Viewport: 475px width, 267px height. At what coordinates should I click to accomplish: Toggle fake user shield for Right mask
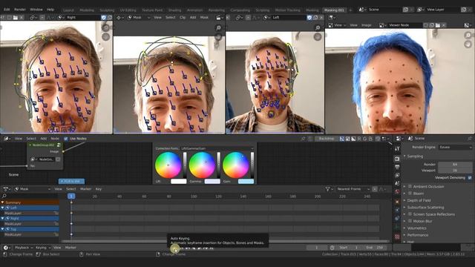pos(104,18)
